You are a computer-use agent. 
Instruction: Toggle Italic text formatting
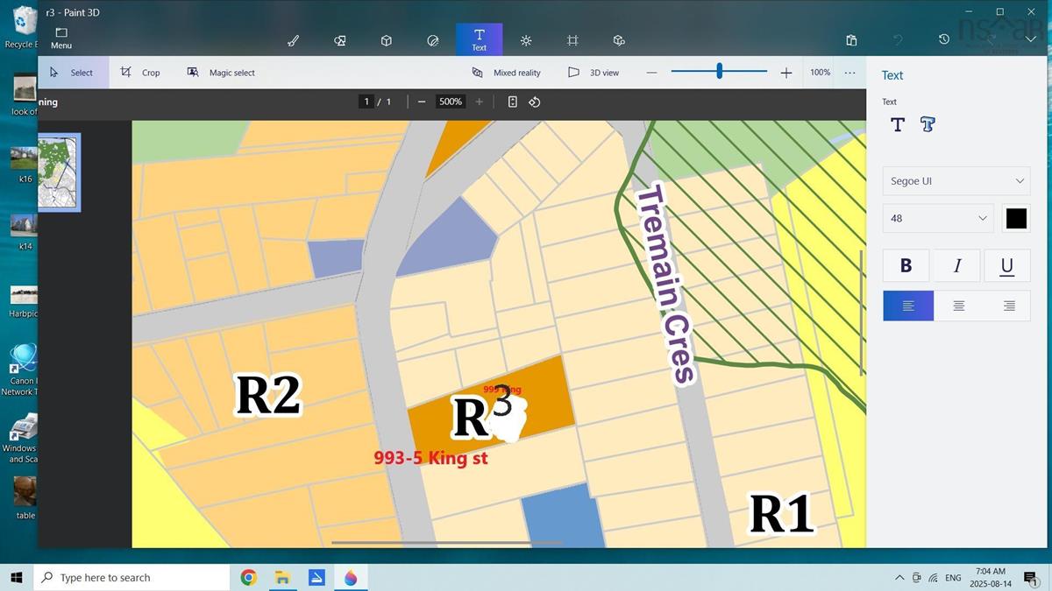957,266
